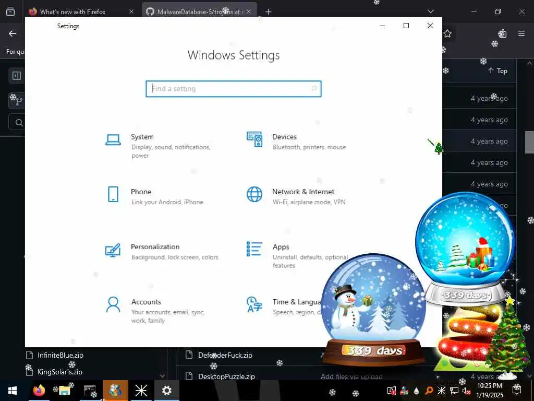Click the search magnifier in Find a setting
The image size is (534, 401).
(x=314, y=89)
